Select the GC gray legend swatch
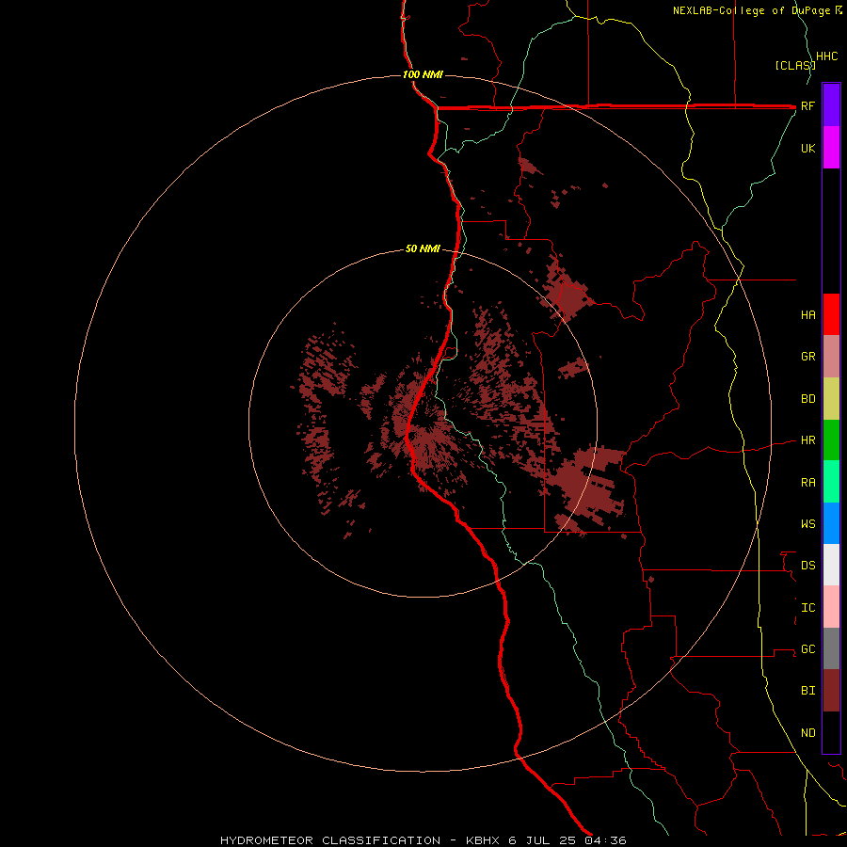The height and width of the screenshot is (847, 847). (831, 648)
